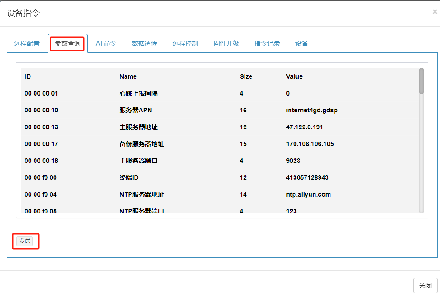Viewport: 440px width, 299px height.
Task: Click the 关闭 button
Action: [425, 285]
